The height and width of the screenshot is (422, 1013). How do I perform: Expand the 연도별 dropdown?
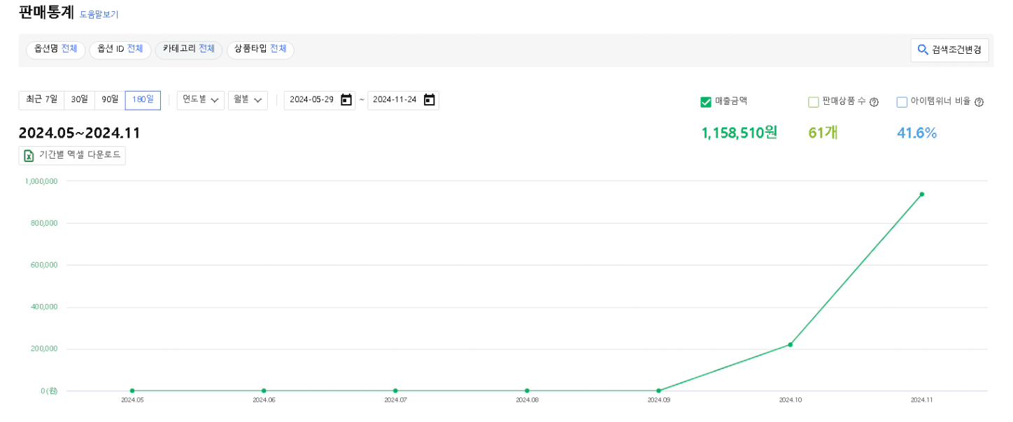pos(200,100)
